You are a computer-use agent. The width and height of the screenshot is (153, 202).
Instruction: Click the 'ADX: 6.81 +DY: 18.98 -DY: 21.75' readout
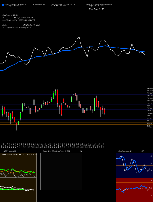[x=19, y=155]
